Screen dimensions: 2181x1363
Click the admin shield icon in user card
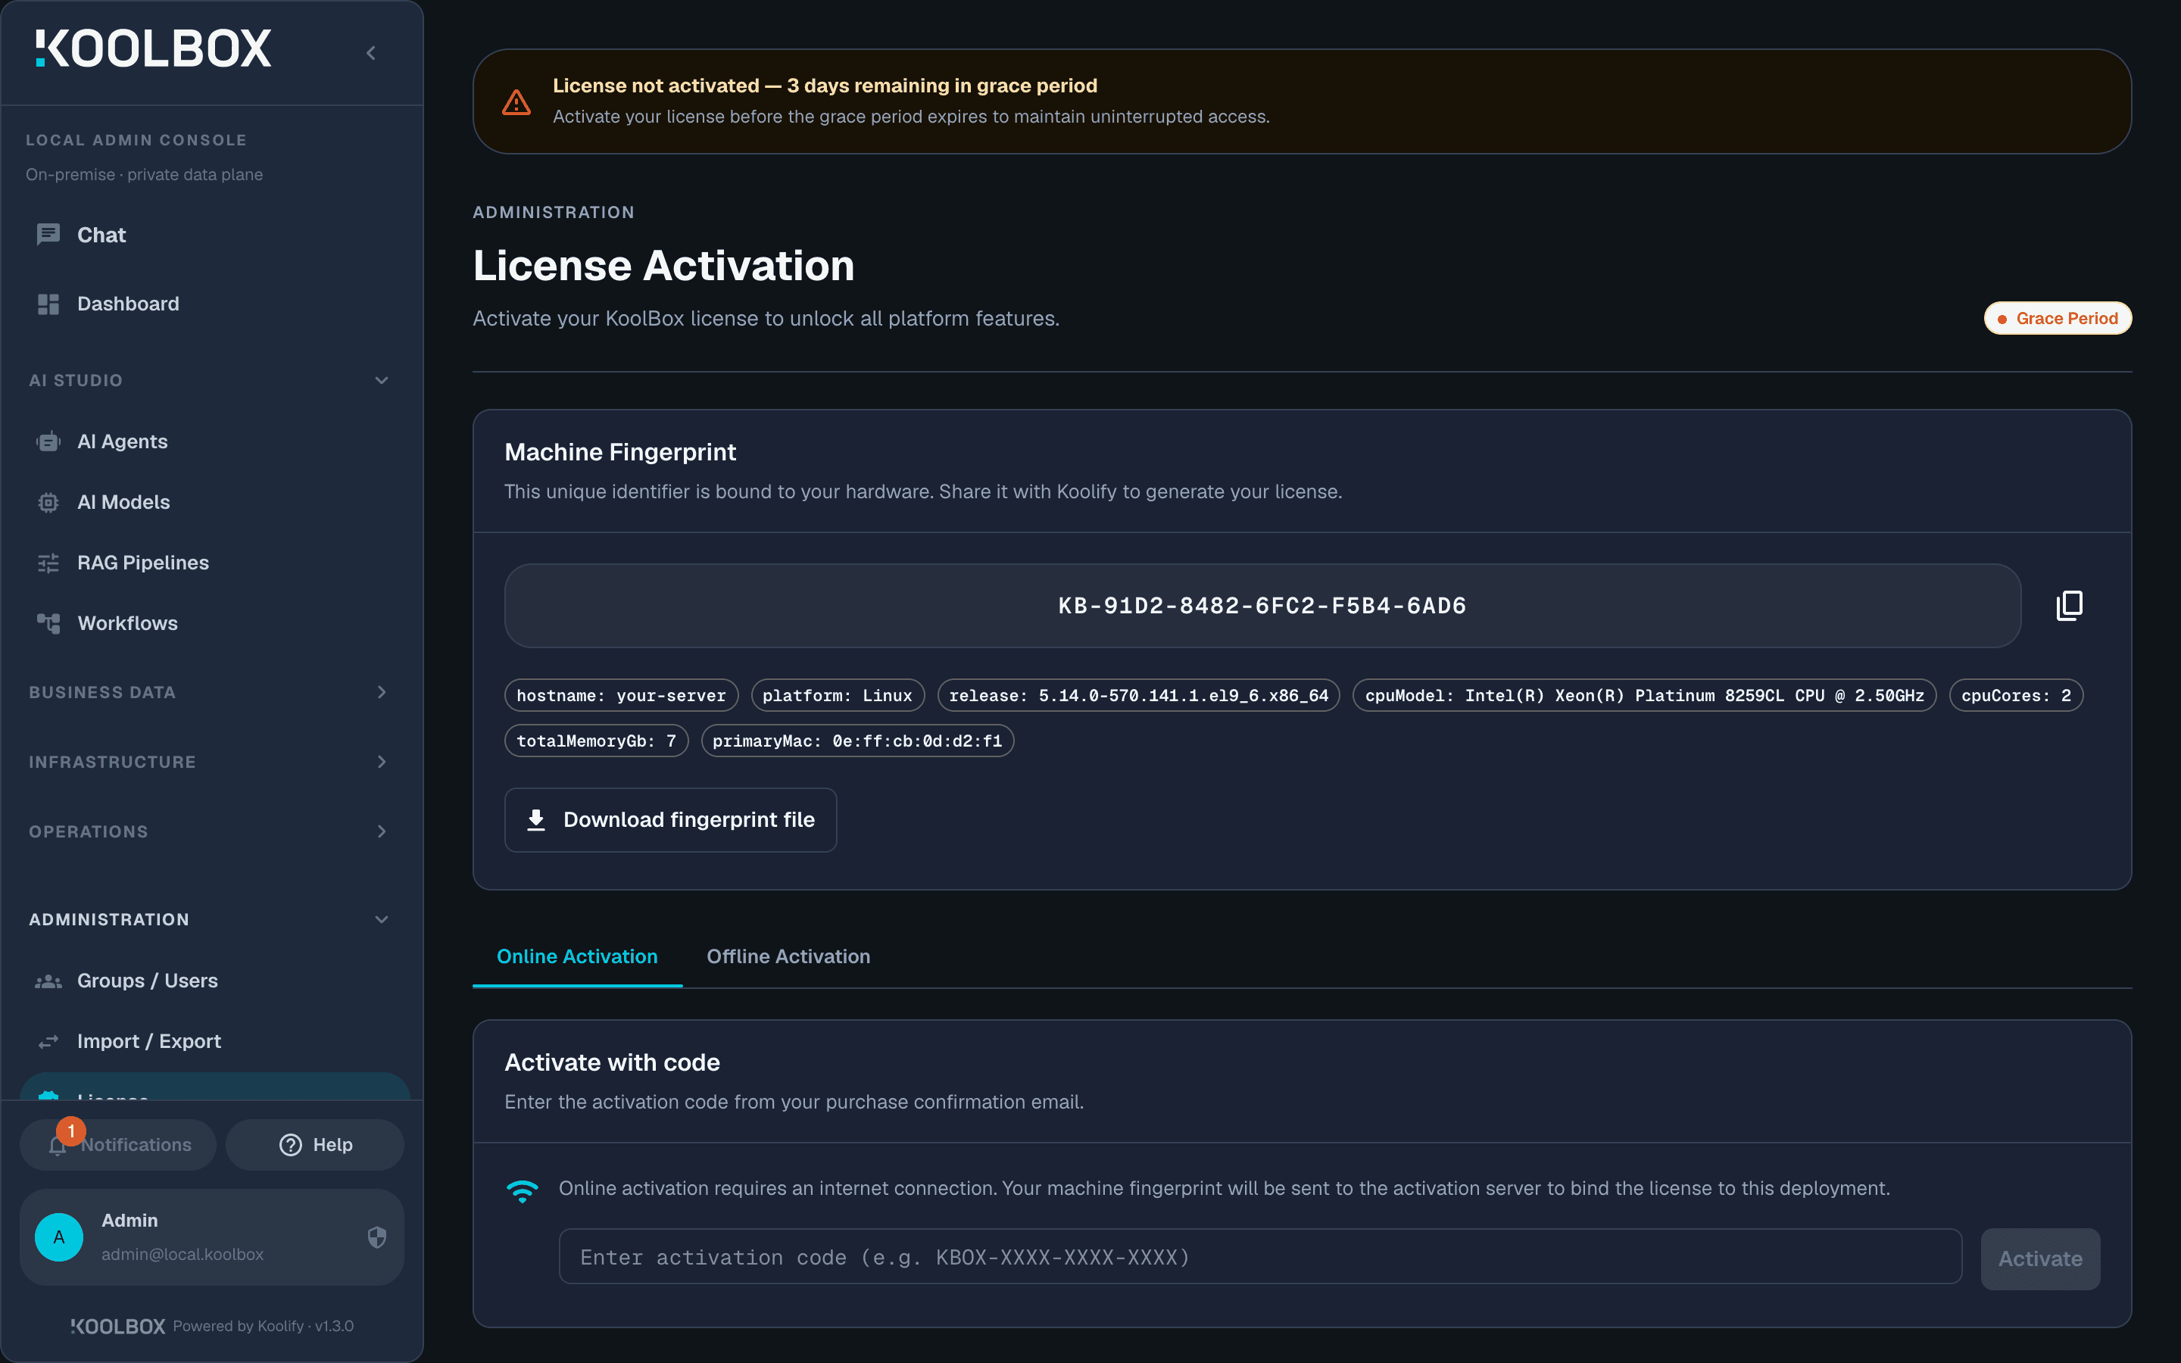coord(378,1238)
